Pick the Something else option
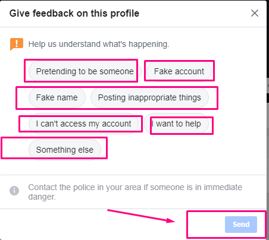Screen dimensions: 269x240 coord(65,150)
